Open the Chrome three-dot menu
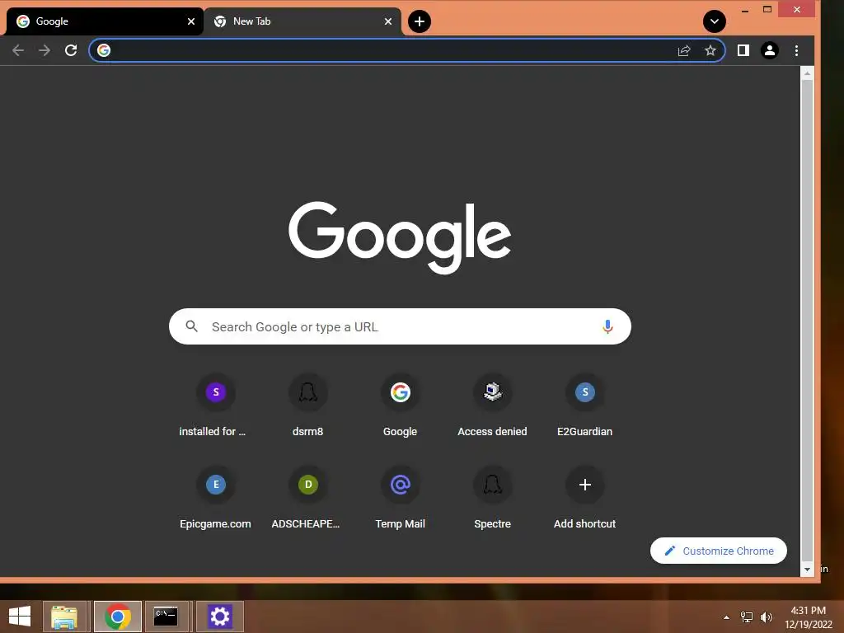The width and height of the screenshot is (844, 633). pyautogui.click(x=797, y=50)
